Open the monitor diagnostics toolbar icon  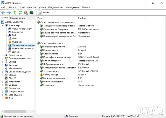[x=31, y=12]
